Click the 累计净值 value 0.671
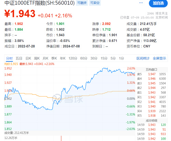 113,41
